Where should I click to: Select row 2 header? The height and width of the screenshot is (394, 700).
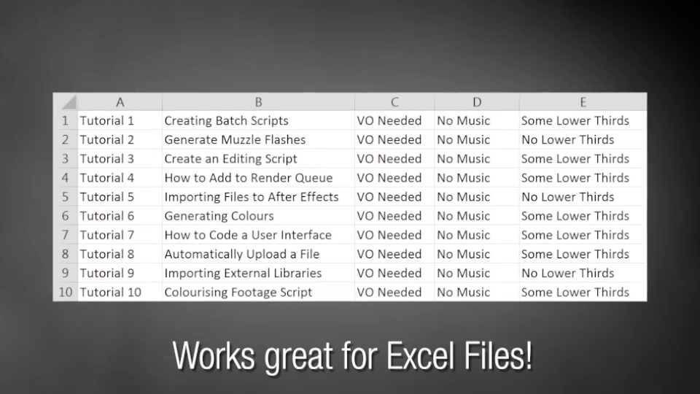click(65, 140)
